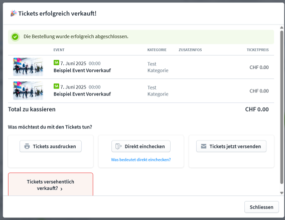Click the Direkt einchecken button

141,146
